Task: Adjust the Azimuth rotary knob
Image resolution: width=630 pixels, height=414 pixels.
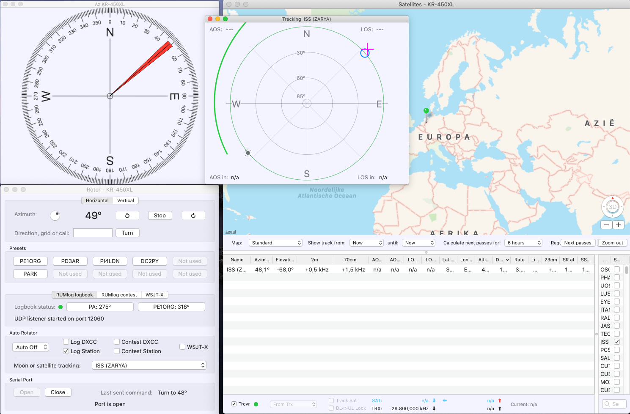Action: click(55, 216)
